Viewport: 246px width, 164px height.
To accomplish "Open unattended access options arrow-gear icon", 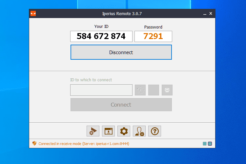I will pos(93,131).
